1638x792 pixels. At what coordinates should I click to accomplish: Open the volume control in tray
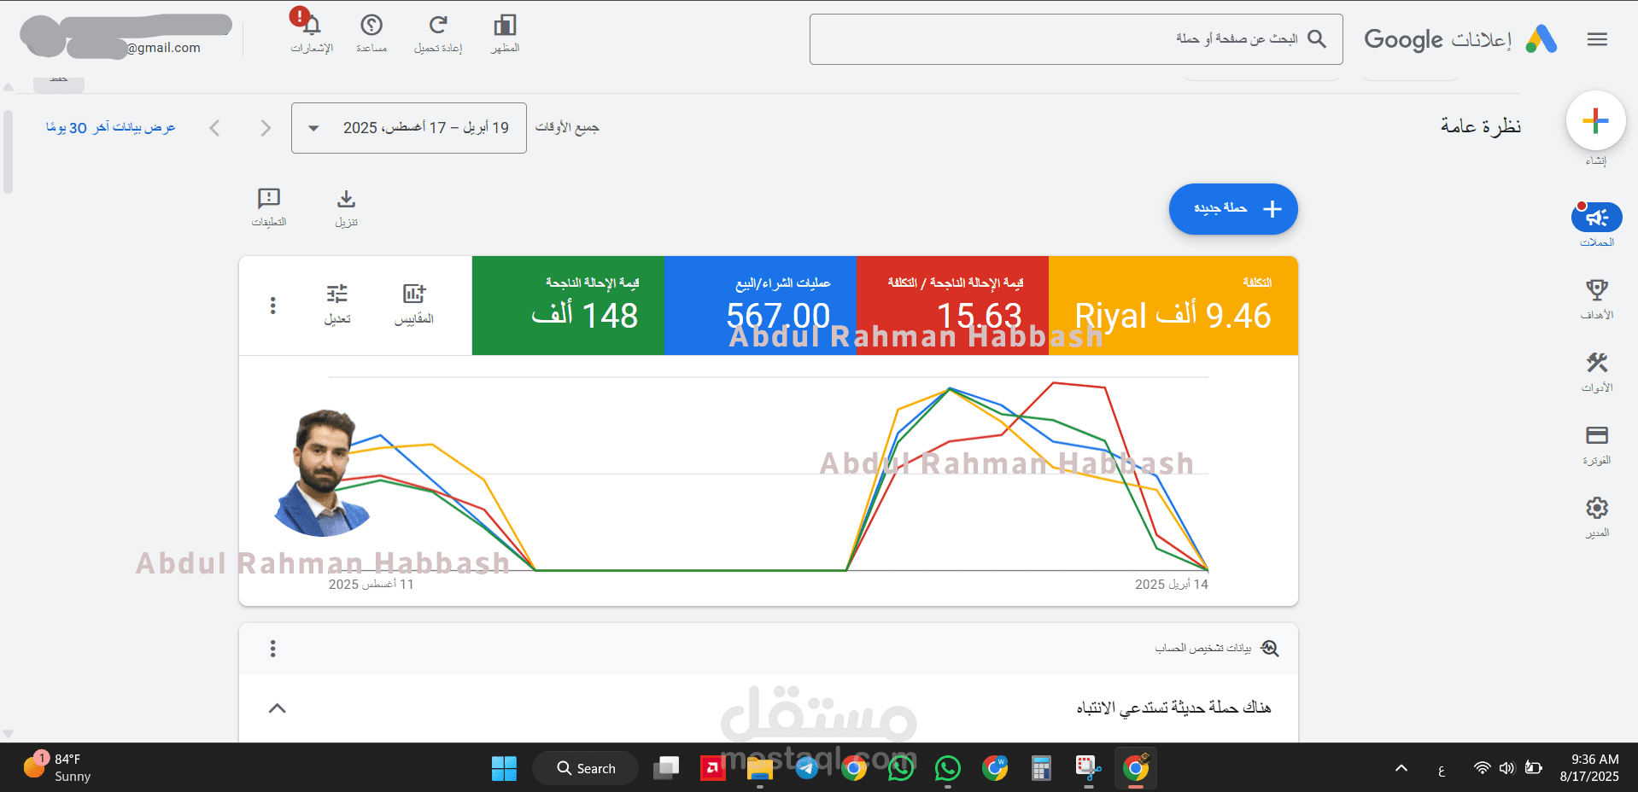[x=1507, y=768]
